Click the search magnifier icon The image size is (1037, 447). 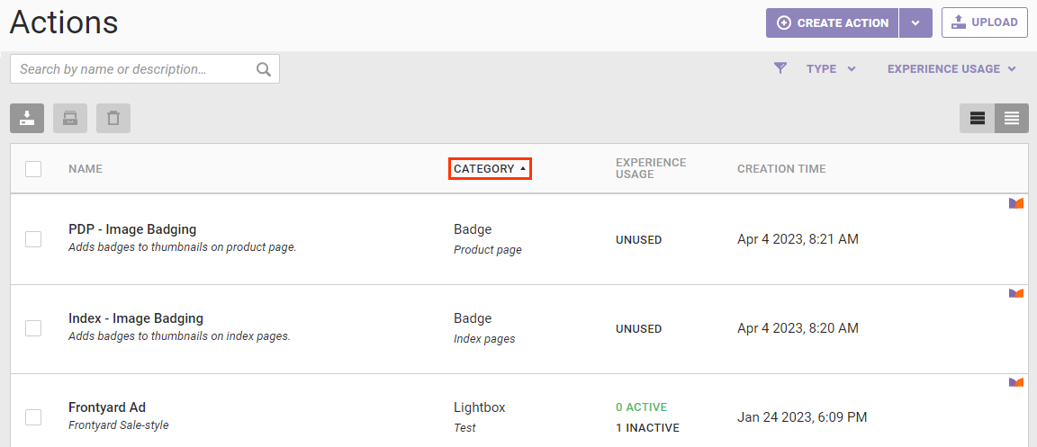coord(263,69)
